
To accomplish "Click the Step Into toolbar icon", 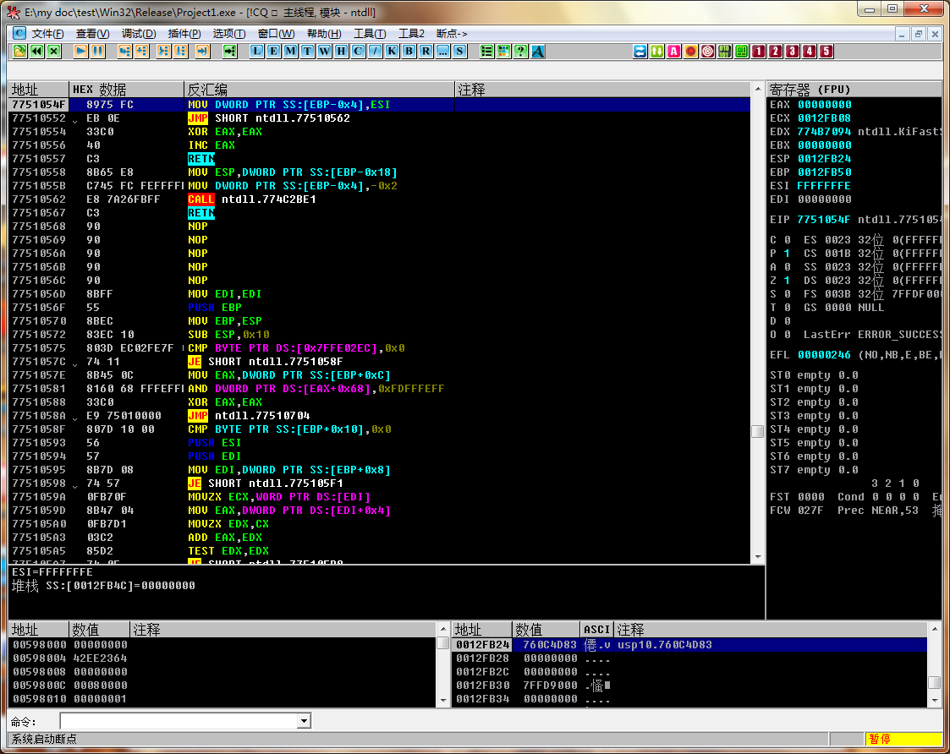I will pyautogui.click(x=125, y=52).
